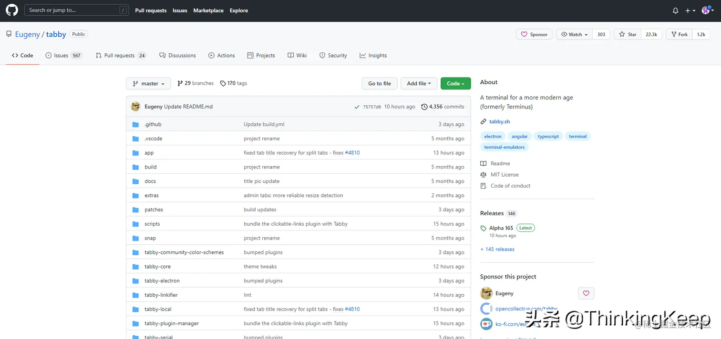Open commit hash 75757d0

pos(372,107)
